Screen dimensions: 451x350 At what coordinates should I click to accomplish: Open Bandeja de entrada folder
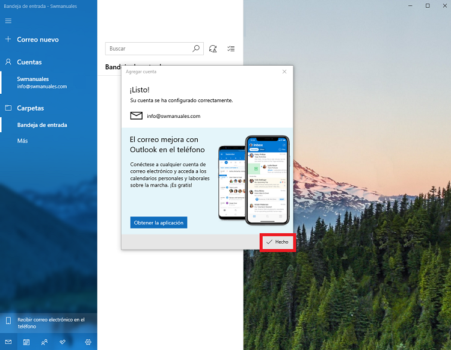(49, 125)
